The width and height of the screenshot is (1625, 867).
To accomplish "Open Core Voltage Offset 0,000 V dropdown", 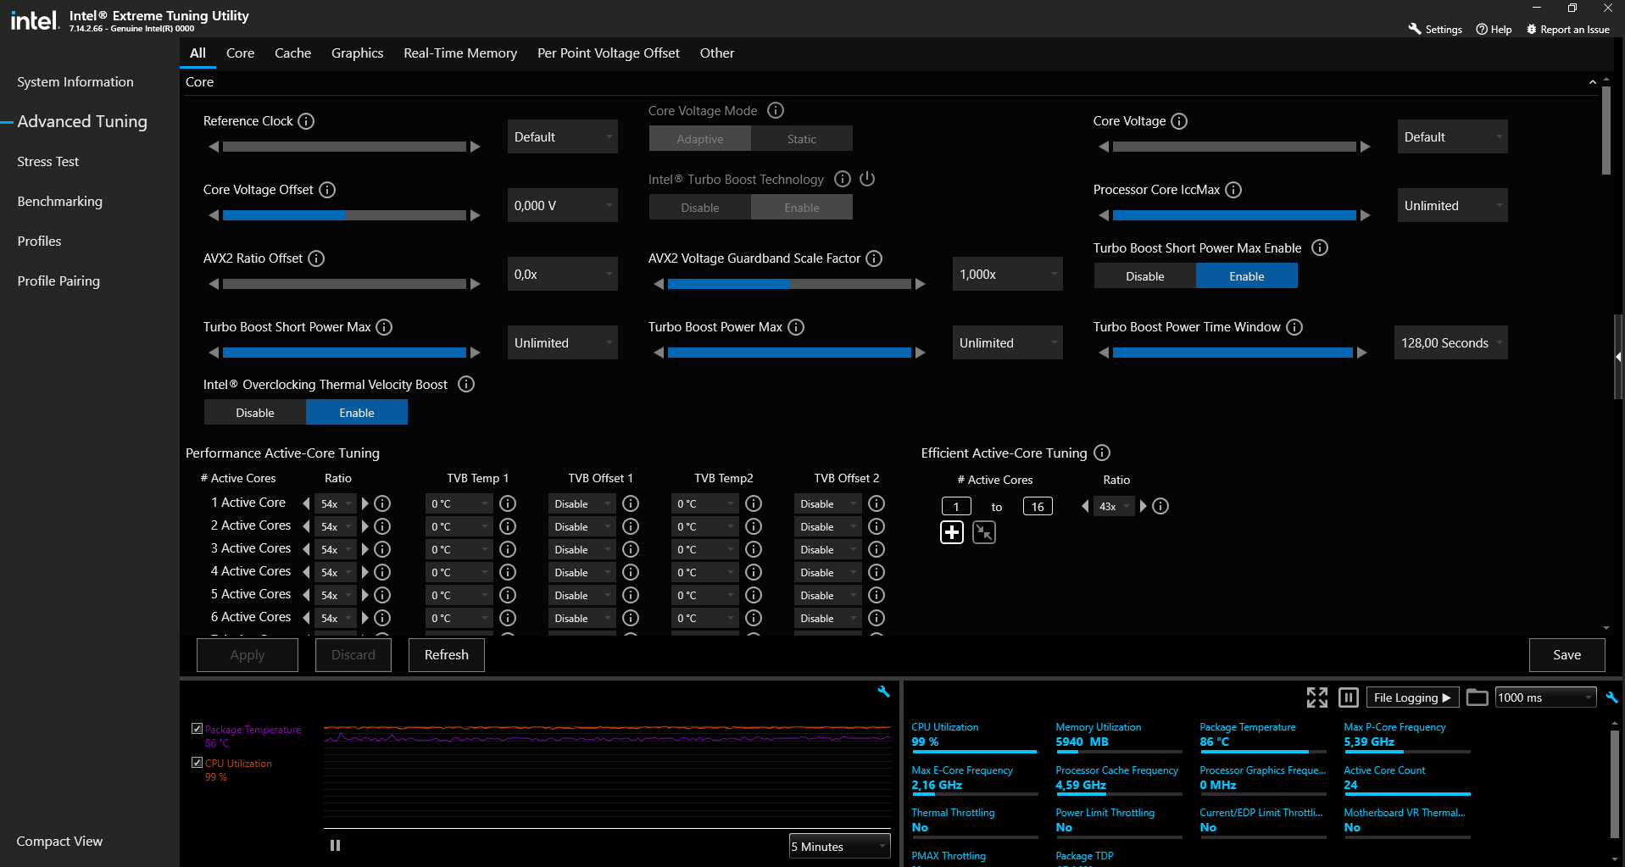I will (x=563, y=205).
